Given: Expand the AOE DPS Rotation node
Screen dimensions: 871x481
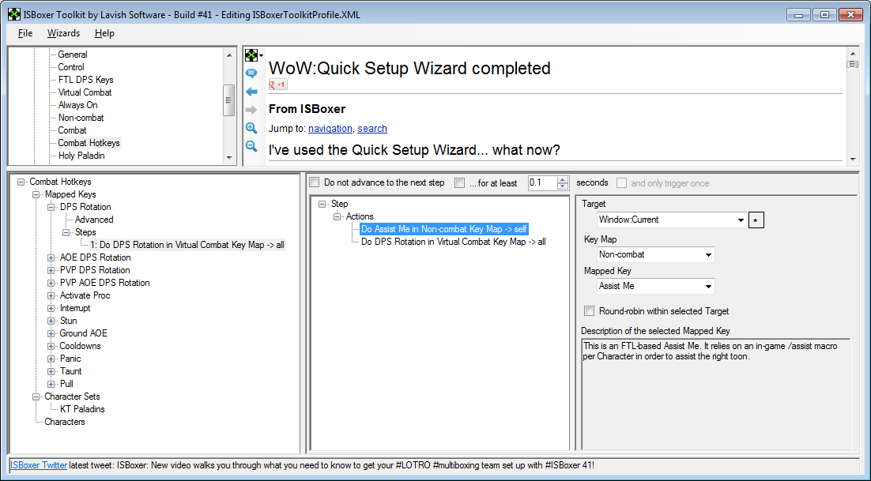Looking at the screenshot, I should (51, 257).
